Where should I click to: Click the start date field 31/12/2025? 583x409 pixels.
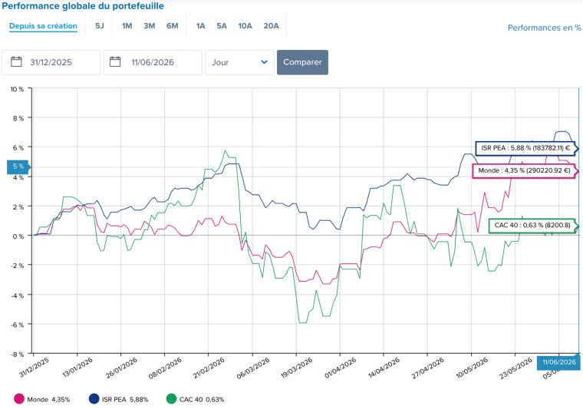tap(51, 62)
